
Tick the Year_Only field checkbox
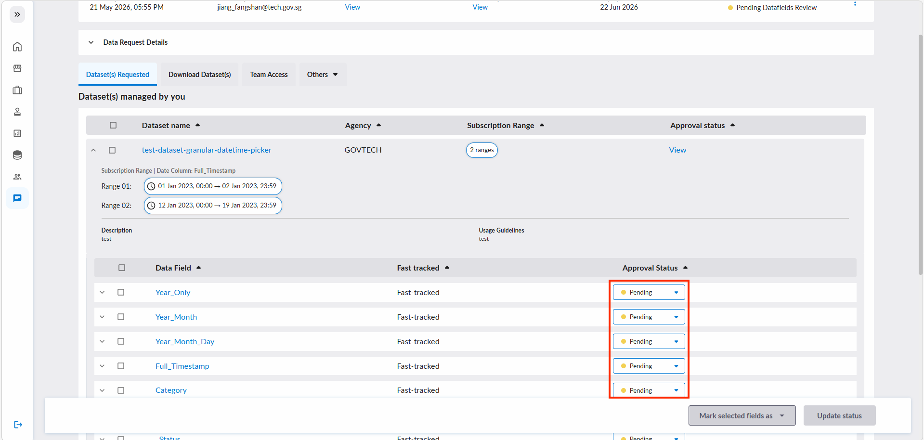[121, 292]
